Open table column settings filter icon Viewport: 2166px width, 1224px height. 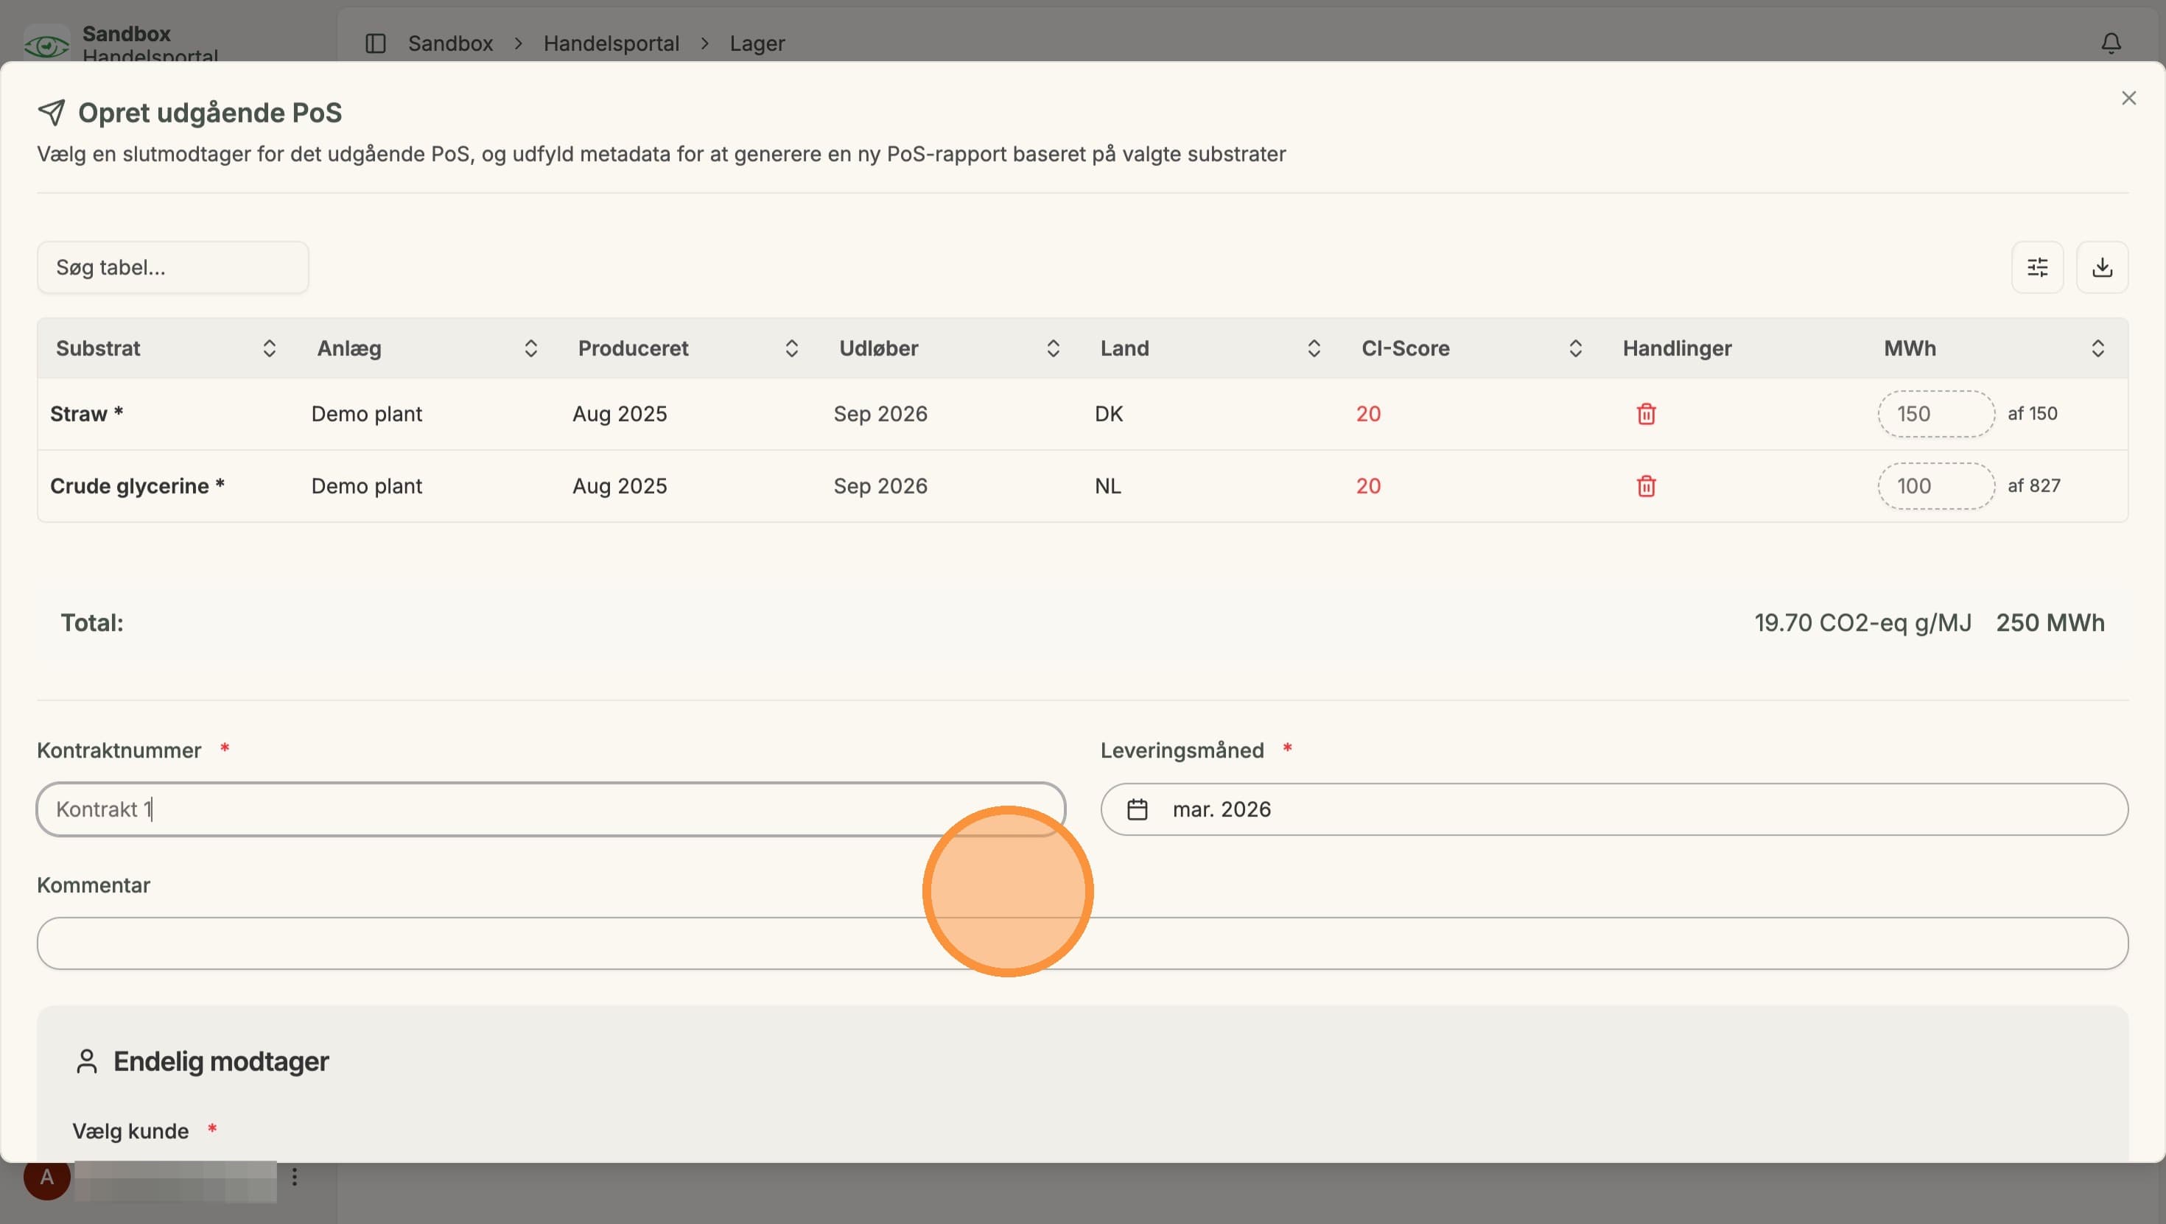[x=2036, y=267]
